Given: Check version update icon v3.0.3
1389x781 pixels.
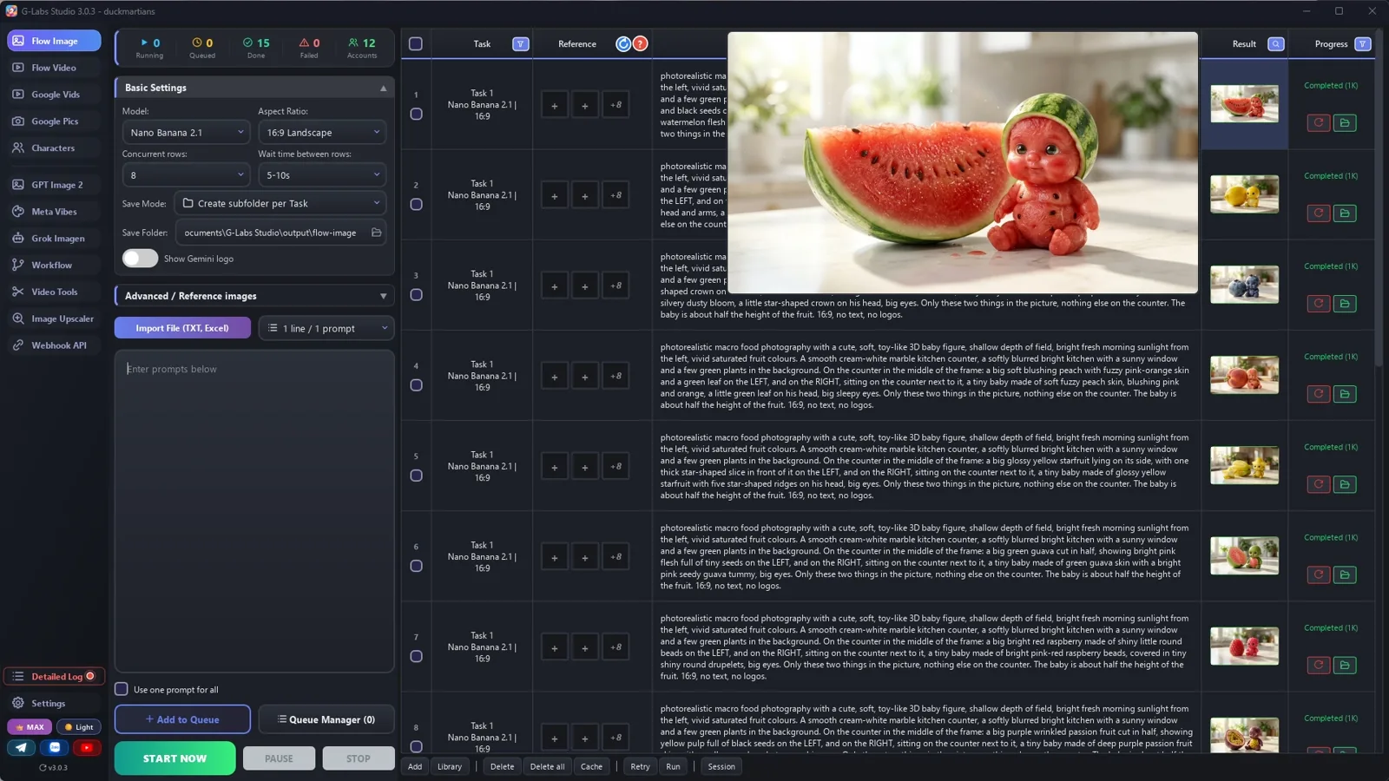Looking at the screenshot, I should (43, 768).
